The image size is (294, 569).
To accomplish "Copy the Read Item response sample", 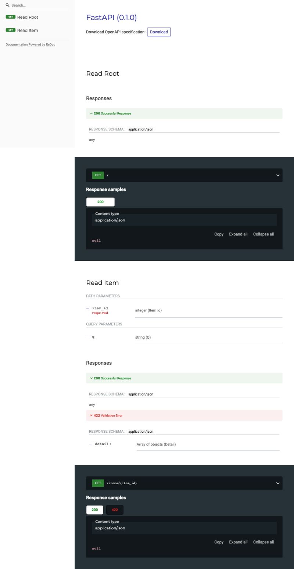I will tap(219, 542).
